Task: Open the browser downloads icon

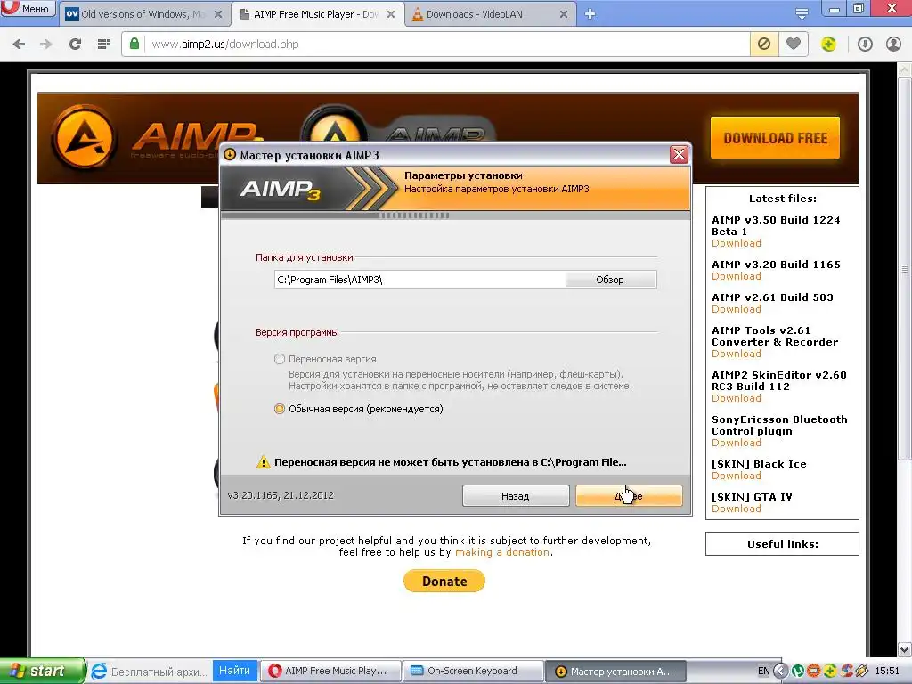Action: tap(865, 45)
